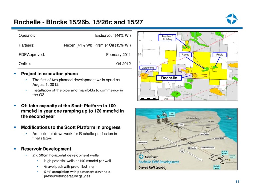Click the 'Operator:' label
The width and height of the screenshot is (254, 196).
point(27,35)
